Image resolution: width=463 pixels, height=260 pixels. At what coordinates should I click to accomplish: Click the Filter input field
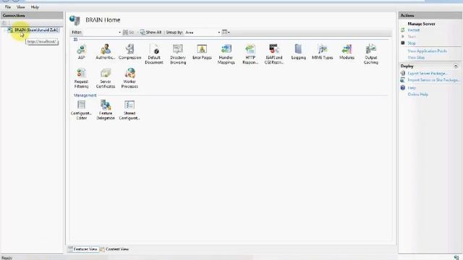100,32
